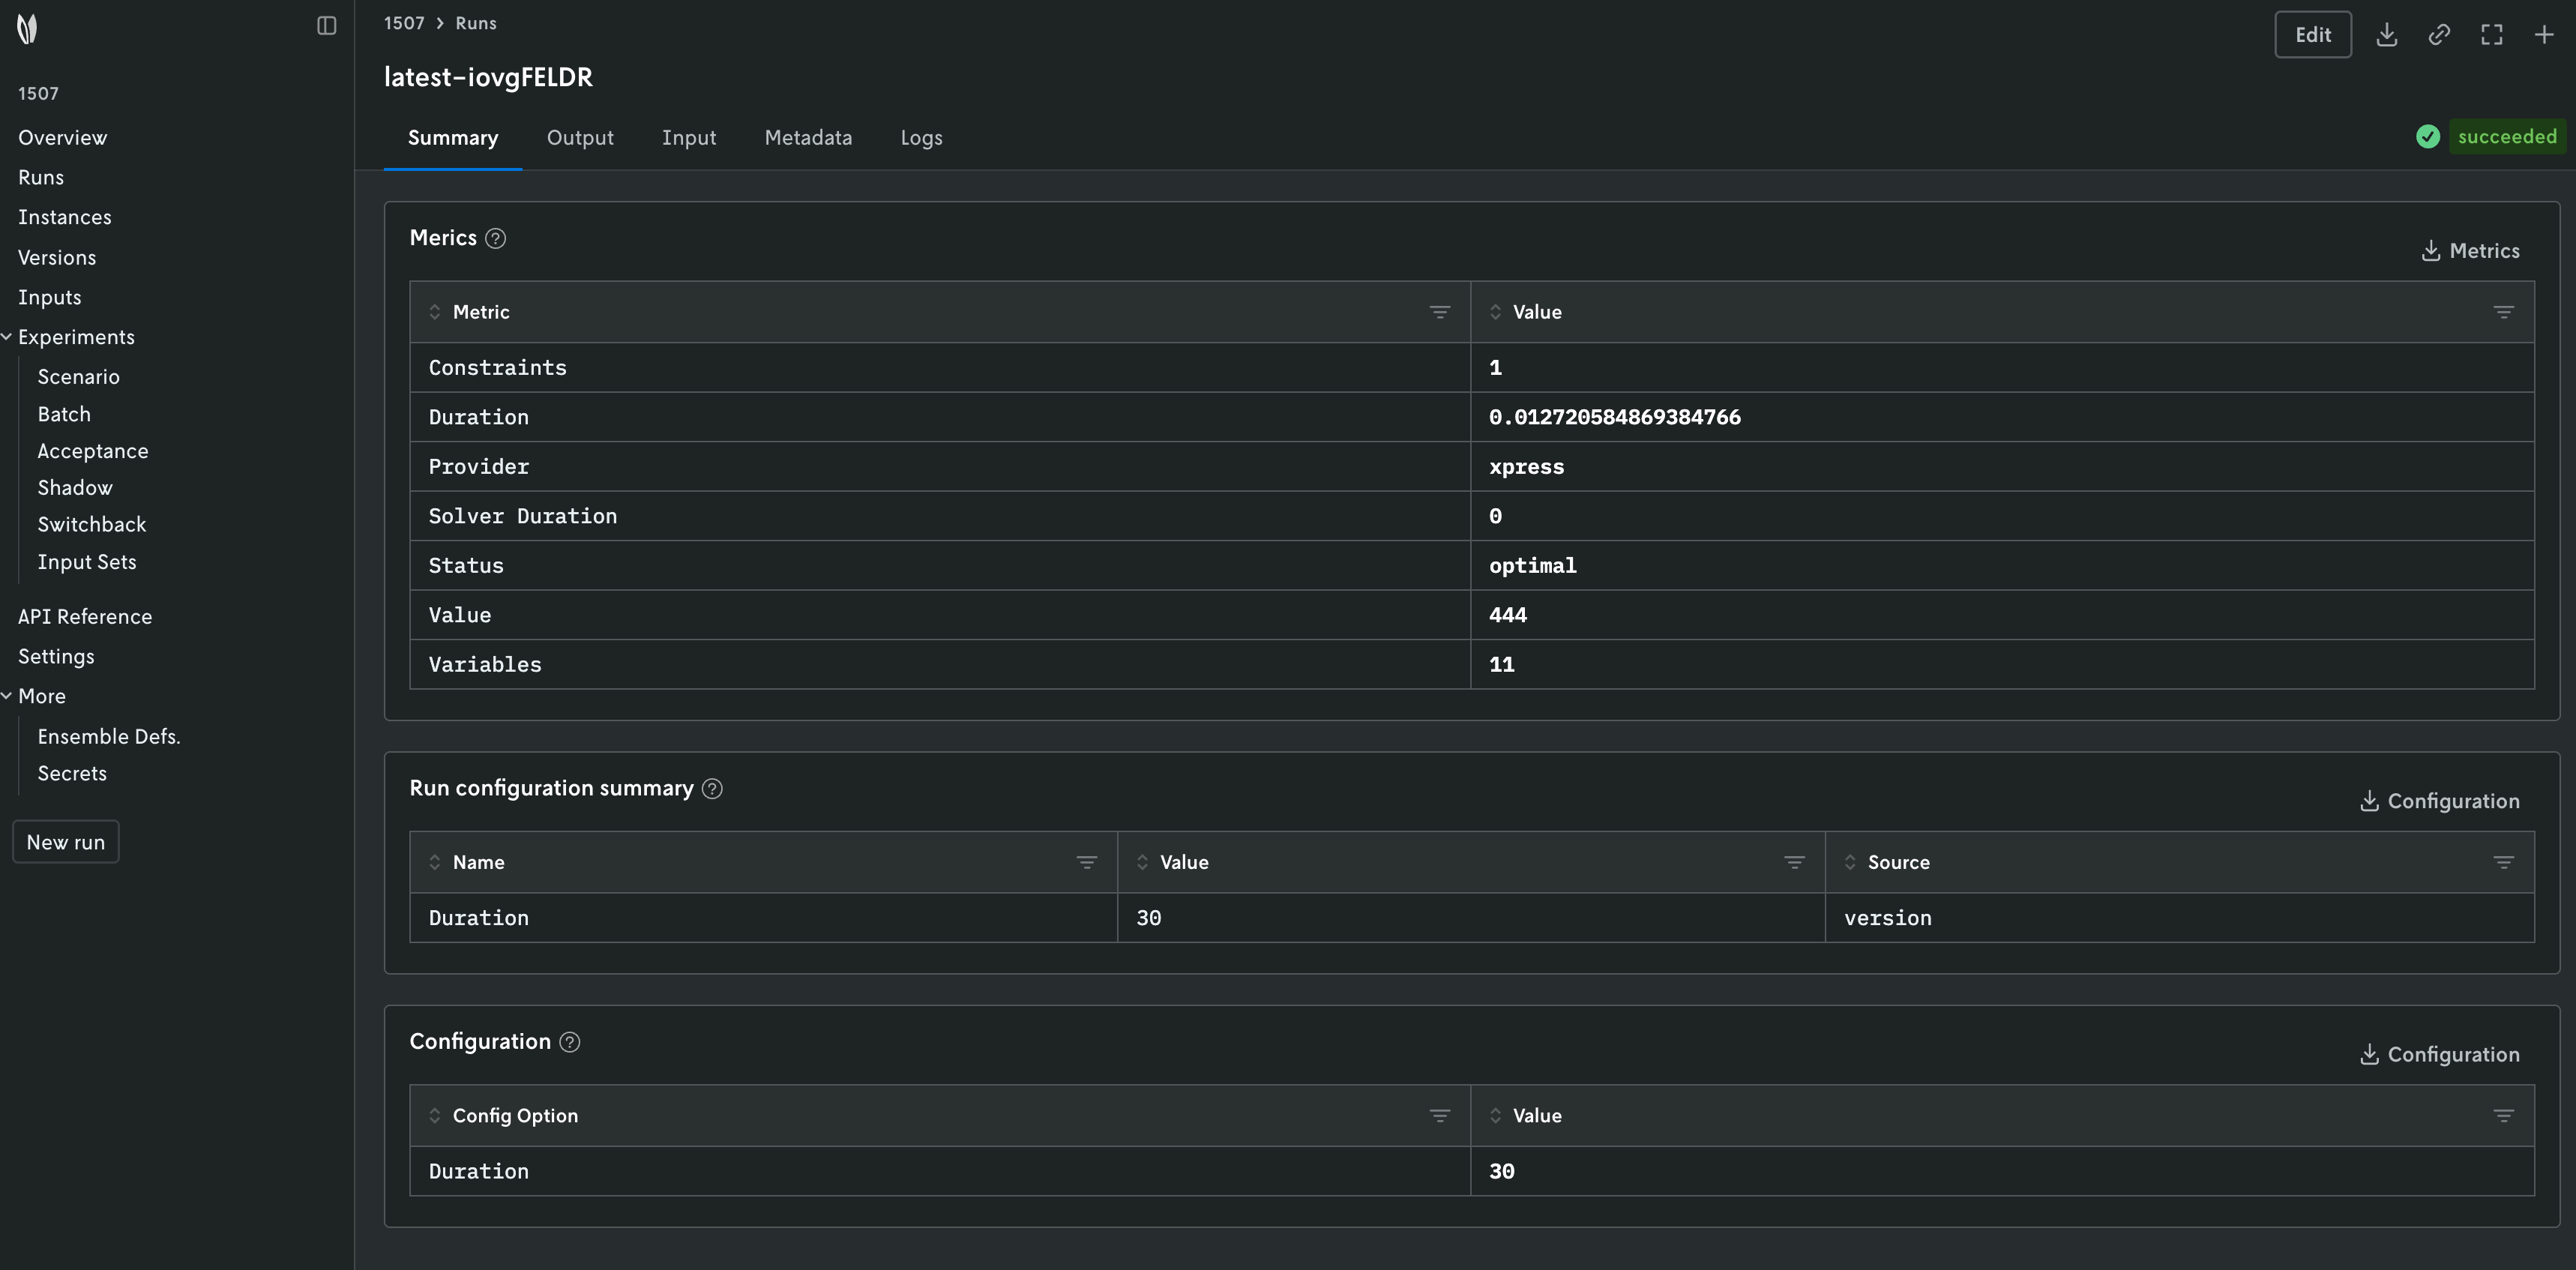Open help icon next to Merics heading
Image resolution: width=2576 pixels, height=1270 pixels.
495,238
